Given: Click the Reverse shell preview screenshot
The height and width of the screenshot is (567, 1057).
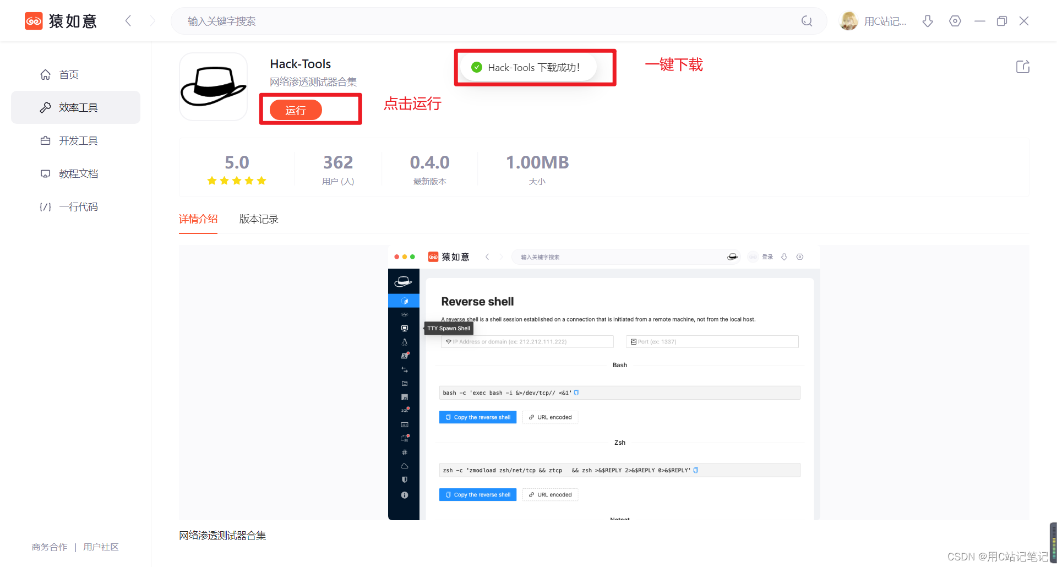Looking at the screenshot, I should (604, 383).
